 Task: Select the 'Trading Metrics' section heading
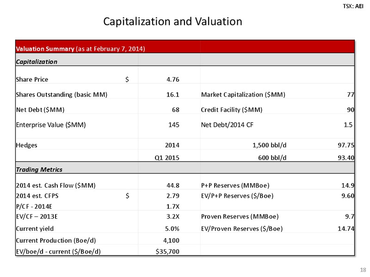click(39, 169)
